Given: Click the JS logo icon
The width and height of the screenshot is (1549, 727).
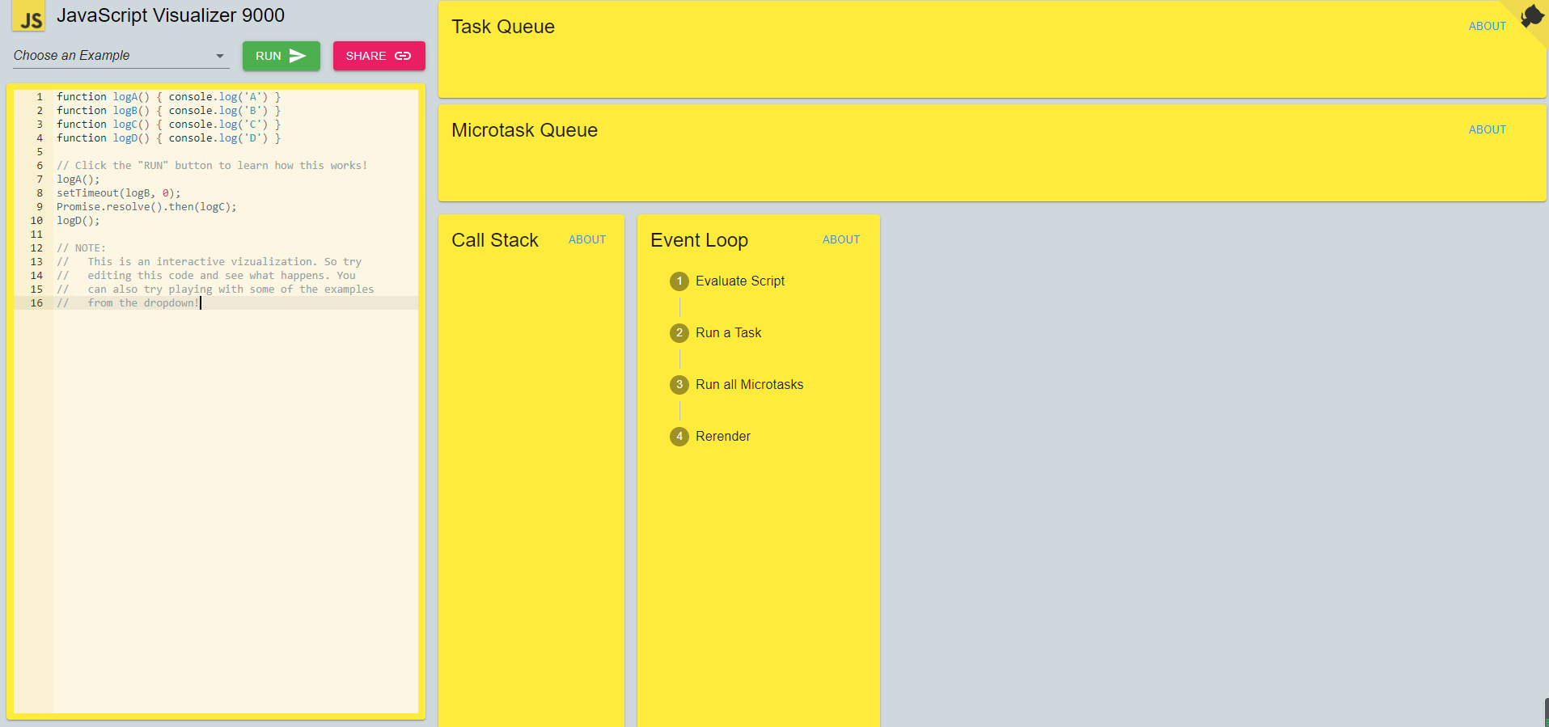Looking at the screenshot, I should point(28,16).
